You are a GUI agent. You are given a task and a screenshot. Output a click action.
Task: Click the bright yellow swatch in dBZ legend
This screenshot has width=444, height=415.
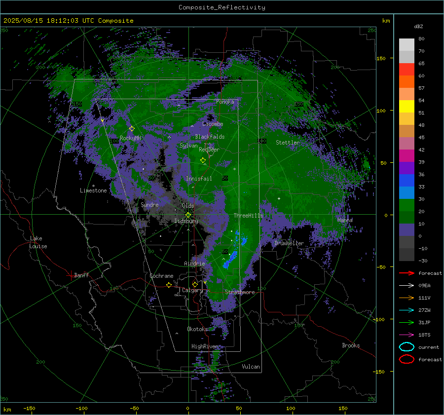pos(407,107)
